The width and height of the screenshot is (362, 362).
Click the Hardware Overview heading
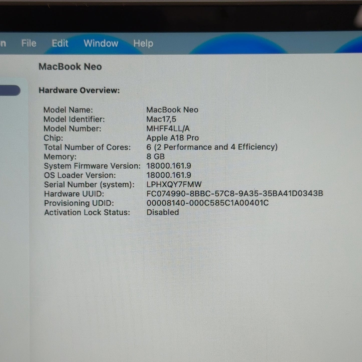[79, 90]
